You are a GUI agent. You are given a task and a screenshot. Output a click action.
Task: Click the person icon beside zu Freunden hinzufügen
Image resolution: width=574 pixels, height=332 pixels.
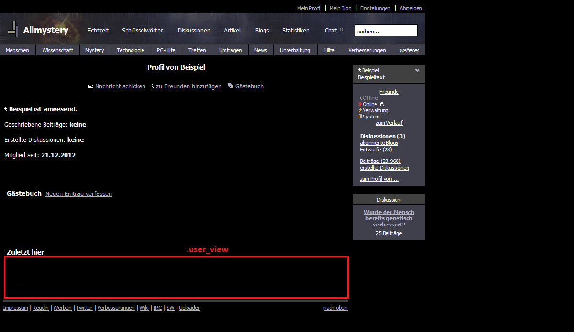[152, 86]
